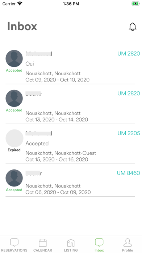Select the Listing house icon
The width and height of the screenshot is (142, 253).
click(71, 243)
